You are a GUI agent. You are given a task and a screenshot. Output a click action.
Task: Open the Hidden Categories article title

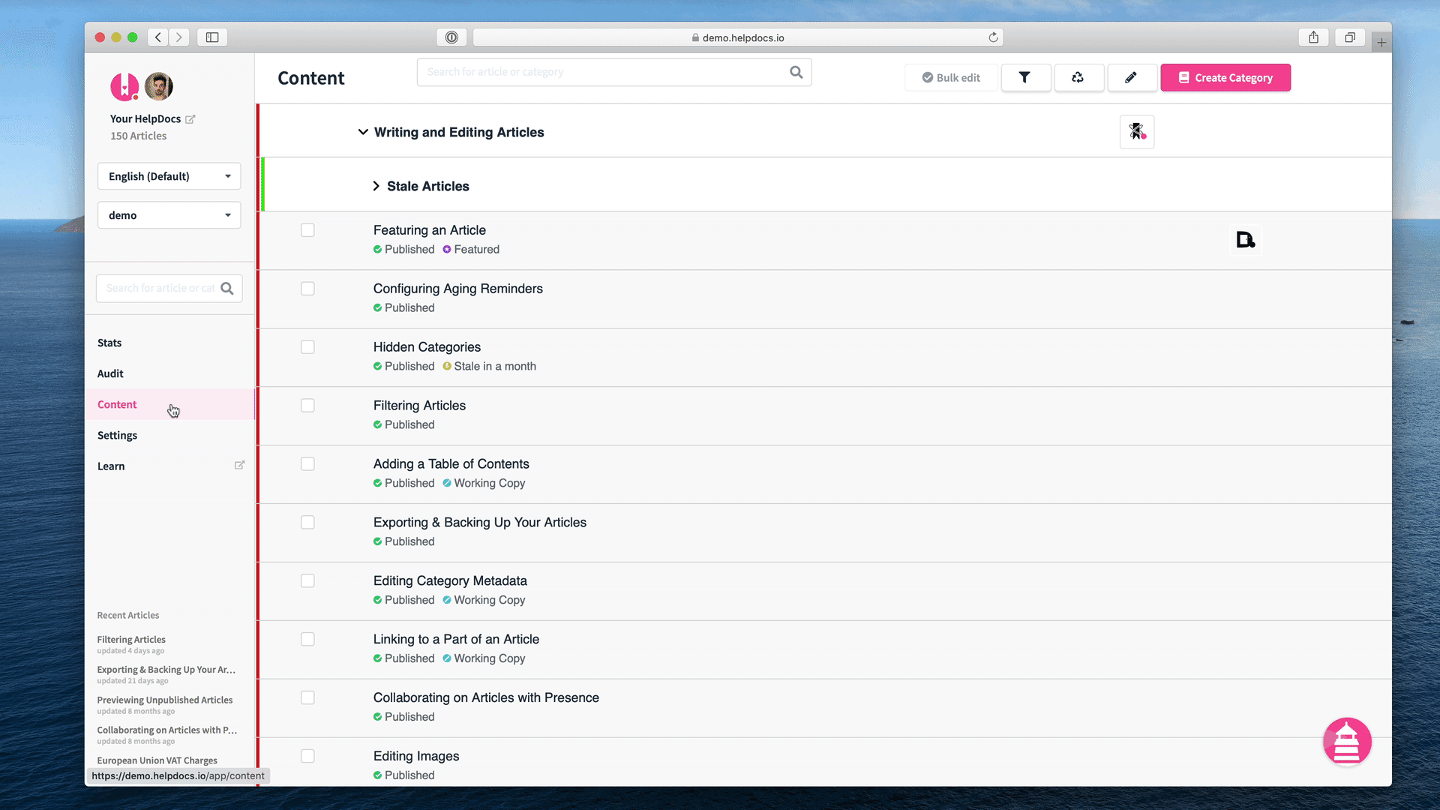click(x=427, y=347)
